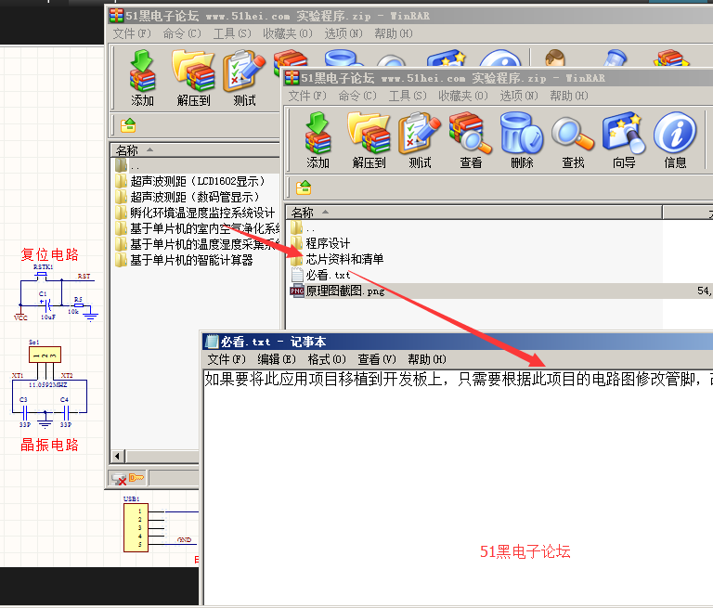713x608 pixels.
Task: Click Add (添加) icon in front WinRAR window
Action: pyautogui.click(x=318, y=139)
